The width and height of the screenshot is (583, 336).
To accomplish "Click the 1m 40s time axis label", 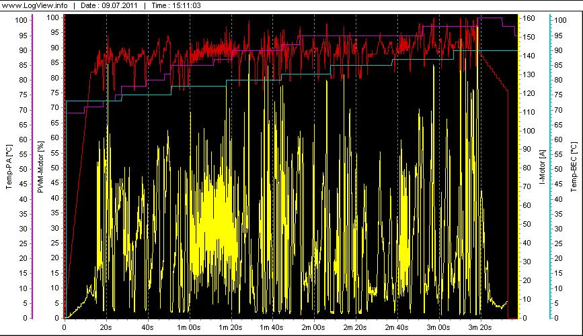I will (x=272, y=327).
